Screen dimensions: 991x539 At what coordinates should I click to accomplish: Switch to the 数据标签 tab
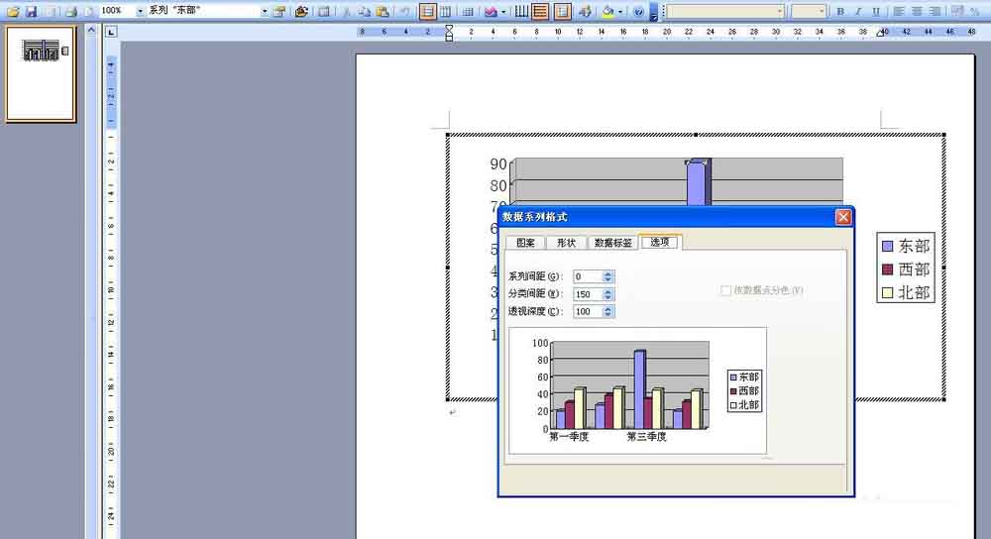(x=613, y=243)
